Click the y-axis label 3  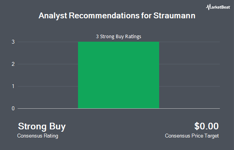click(x=13, y=42)
